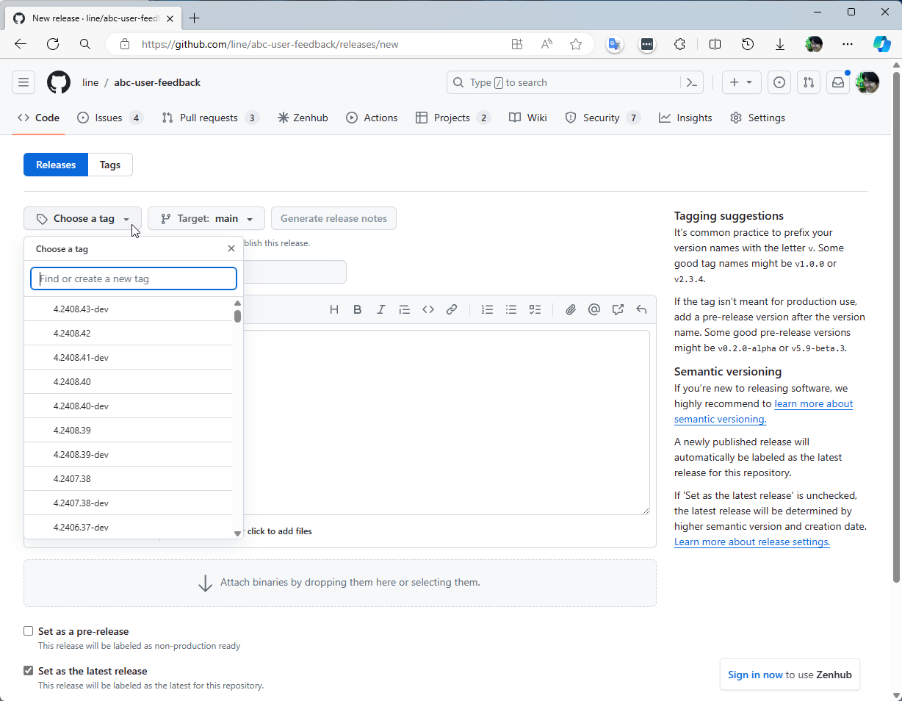Insert heading with the H toolbar icon
The height and width of the screenshot is (701, 902).
tap(334, 309)
